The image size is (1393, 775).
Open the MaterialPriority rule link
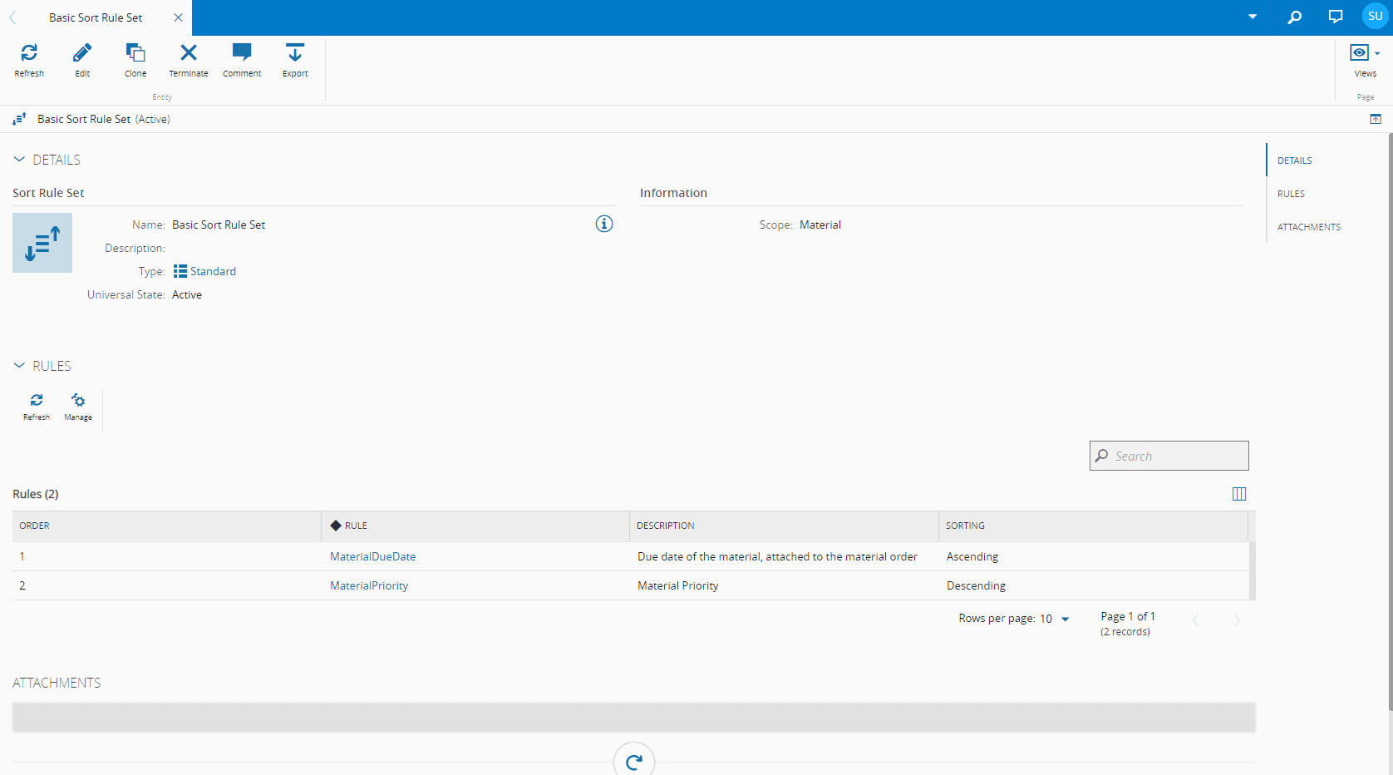point(369,585)
